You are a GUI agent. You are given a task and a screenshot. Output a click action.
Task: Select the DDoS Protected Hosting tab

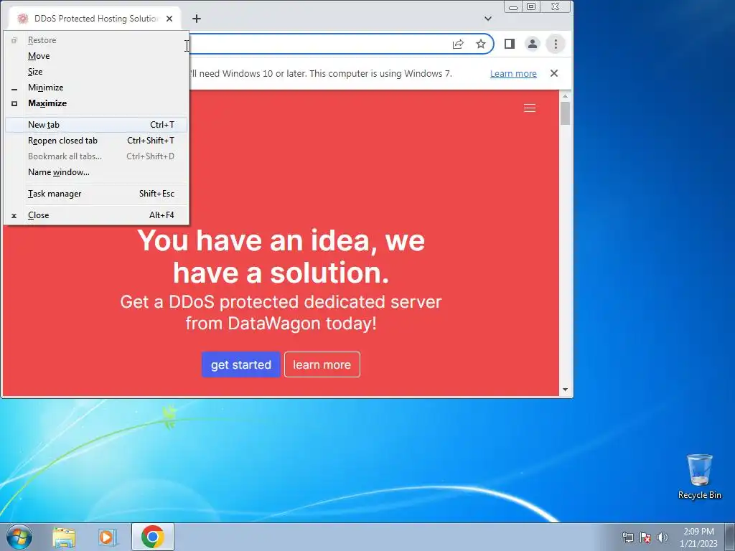(x=95, y=19)
